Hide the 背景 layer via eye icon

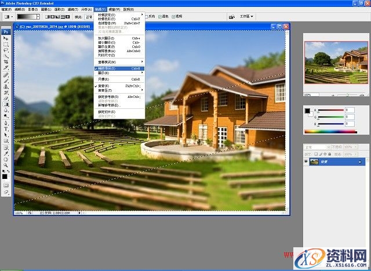tap(307, 162)
